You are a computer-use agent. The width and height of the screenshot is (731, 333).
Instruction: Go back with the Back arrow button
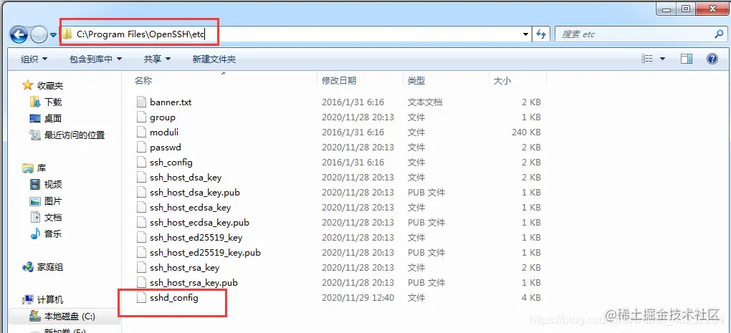pyautogui.click(x=19, y=34)
